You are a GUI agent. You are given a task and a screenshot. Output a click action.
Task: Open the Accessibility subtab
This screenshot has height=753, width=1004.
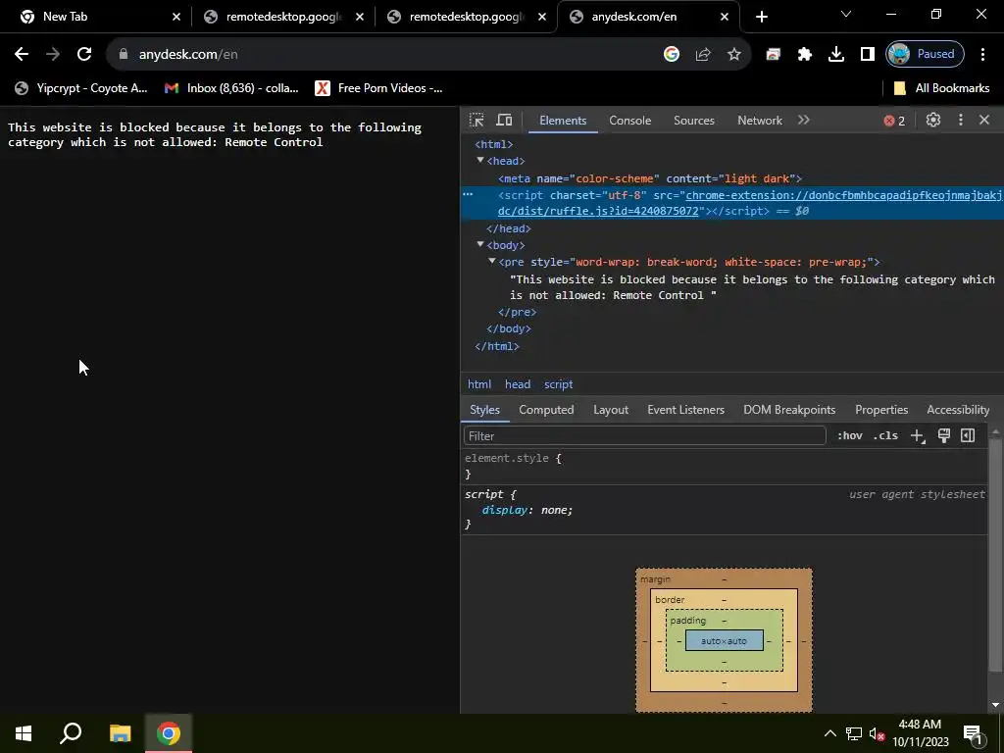point(958,410)
